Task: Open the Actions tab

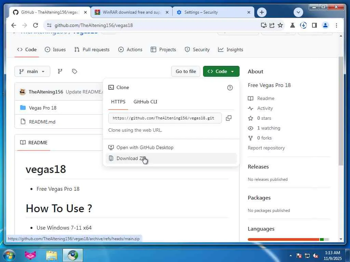Action: point(130,49)
